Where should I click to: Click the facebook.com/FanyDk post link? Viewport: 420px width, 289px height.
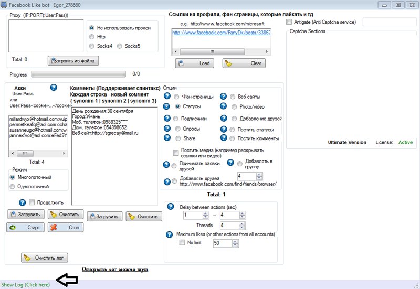tap(221, 33)
